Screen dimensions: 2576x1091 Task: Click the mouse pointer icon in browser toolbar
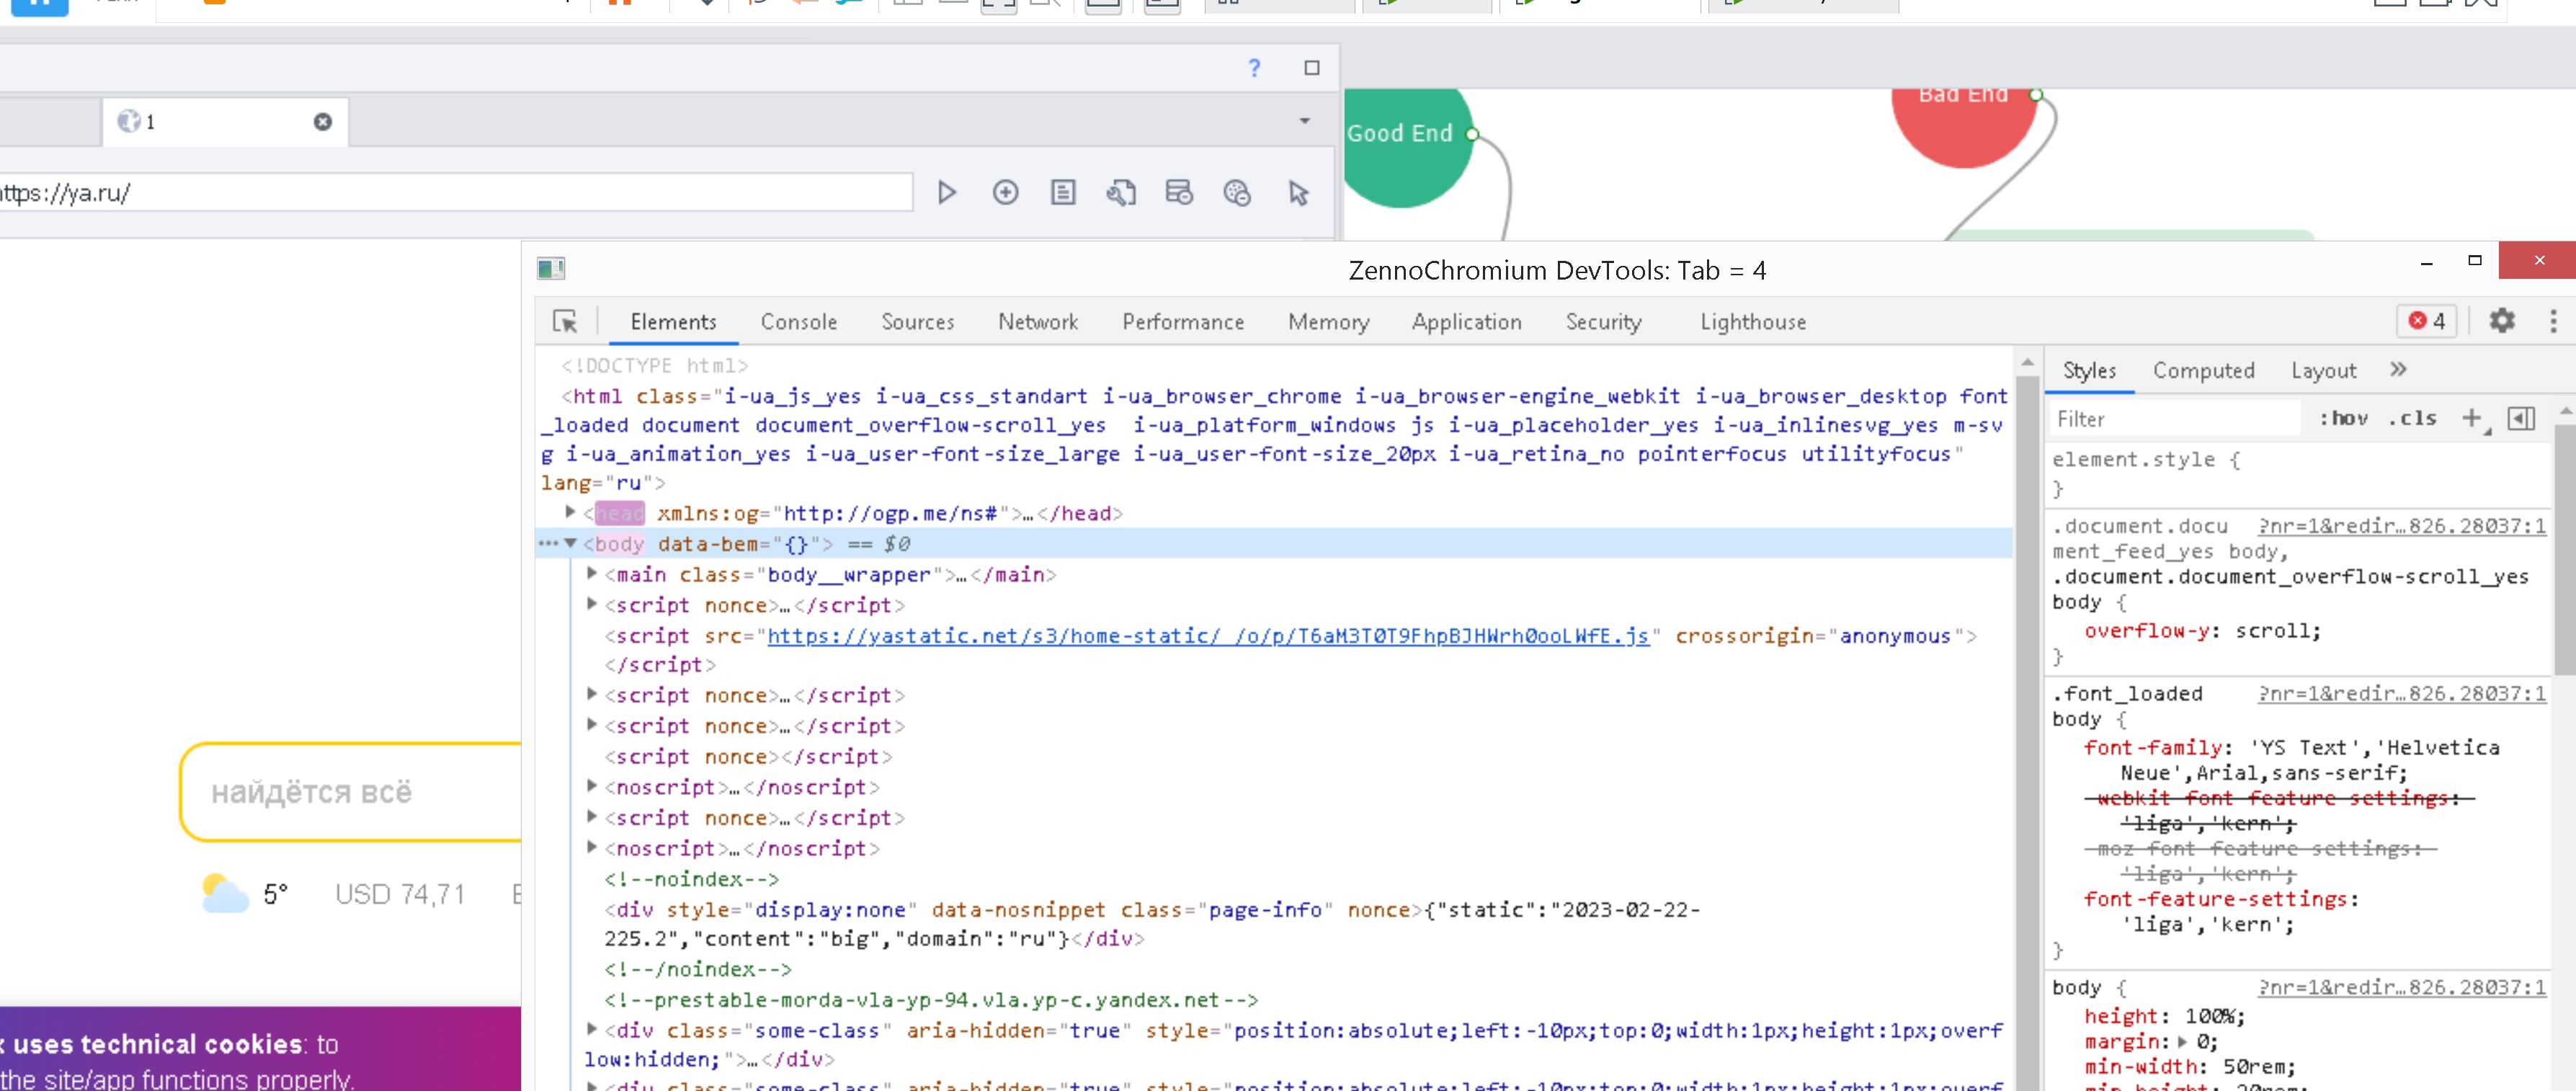coord(1298,192)
